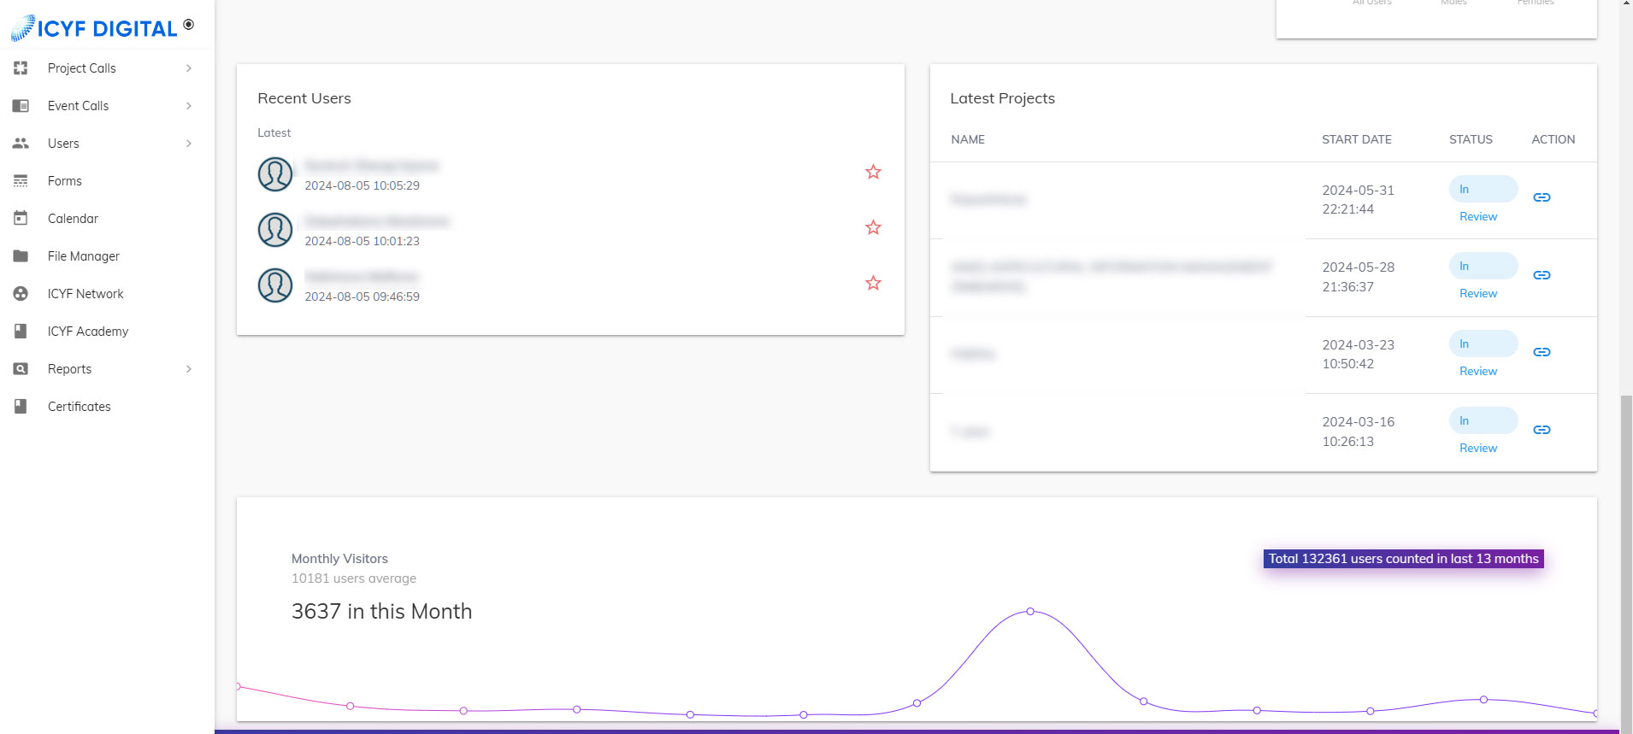Image resolution: width=1633 pixels, height=734 pixels.
Task: Open link for project started 2024-03-23
Action: (1542, 352)
